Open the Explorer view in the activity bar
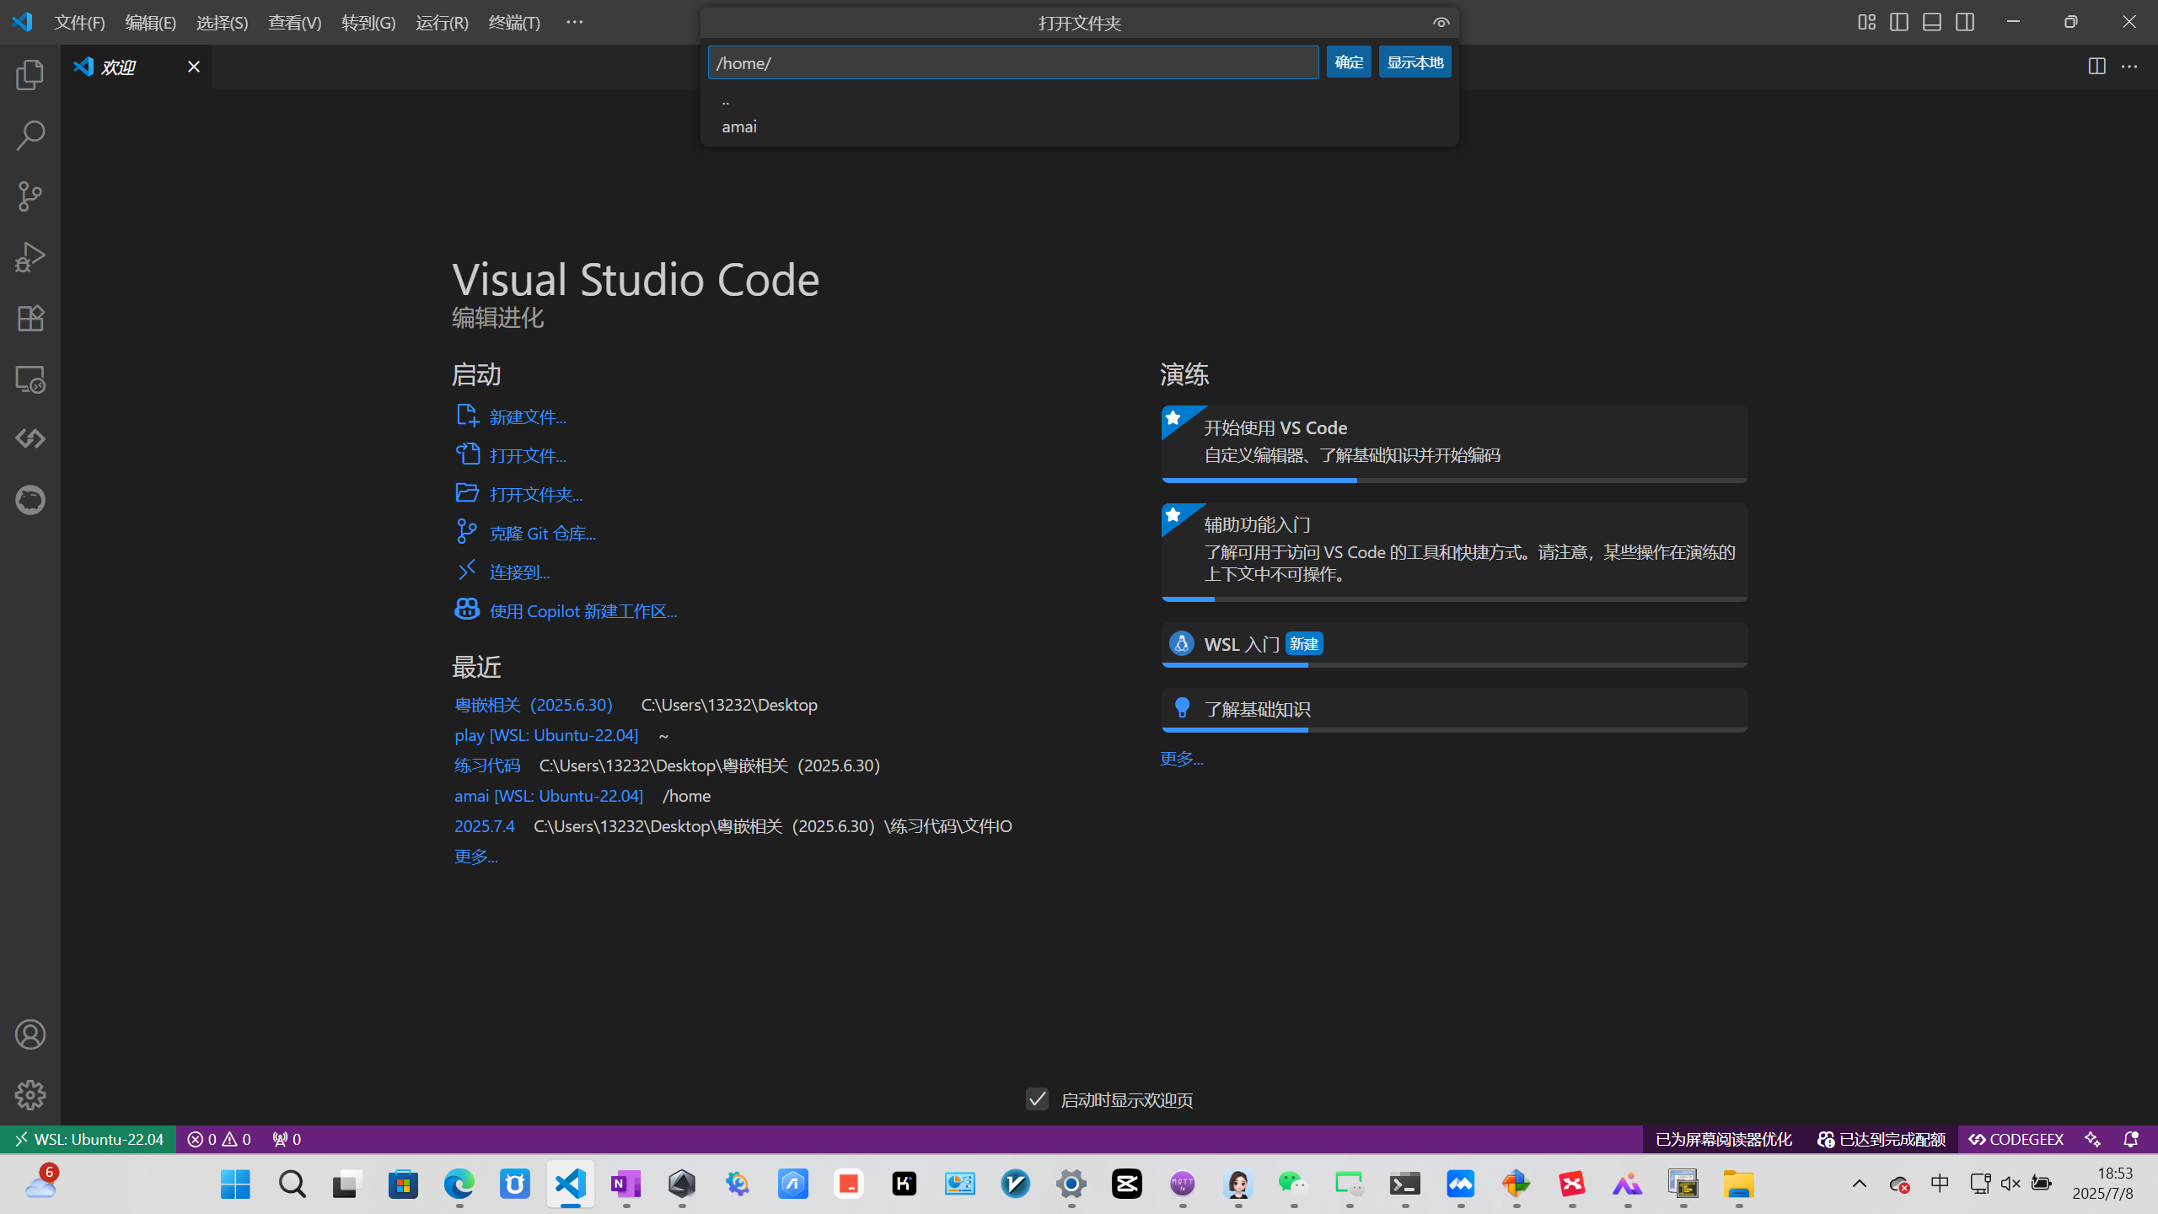The width and height of the screenshot is (2158, 1214). click(x=30, y=74)
